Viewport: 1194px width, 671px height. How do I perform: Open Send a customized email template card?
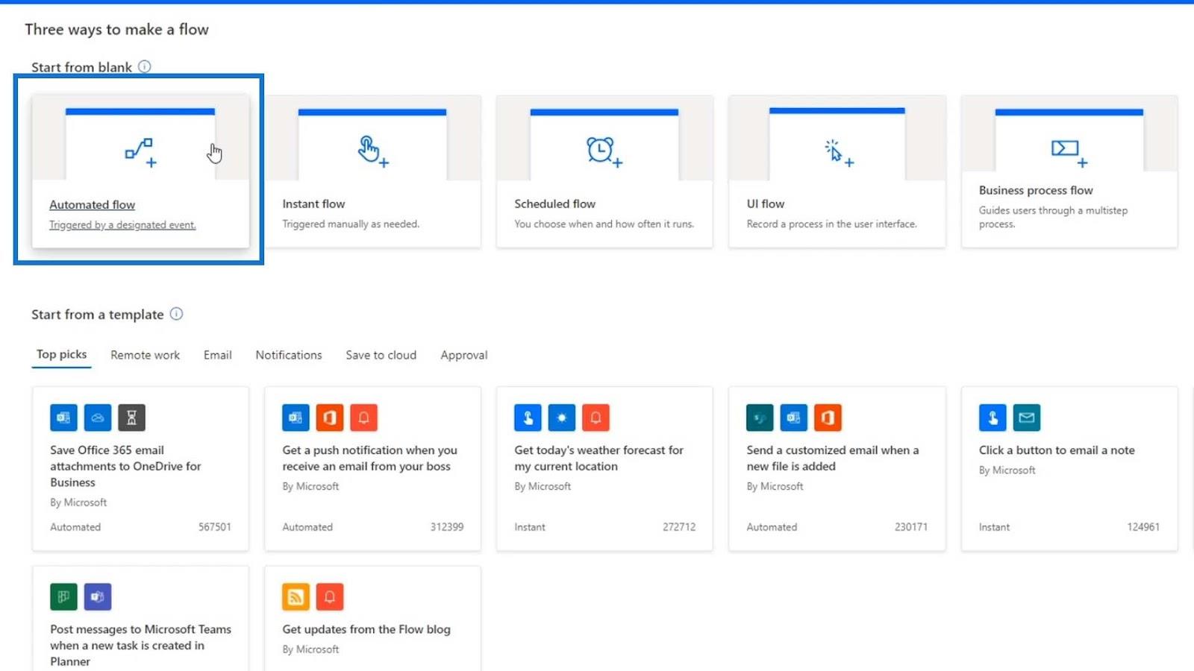point(837,468)
